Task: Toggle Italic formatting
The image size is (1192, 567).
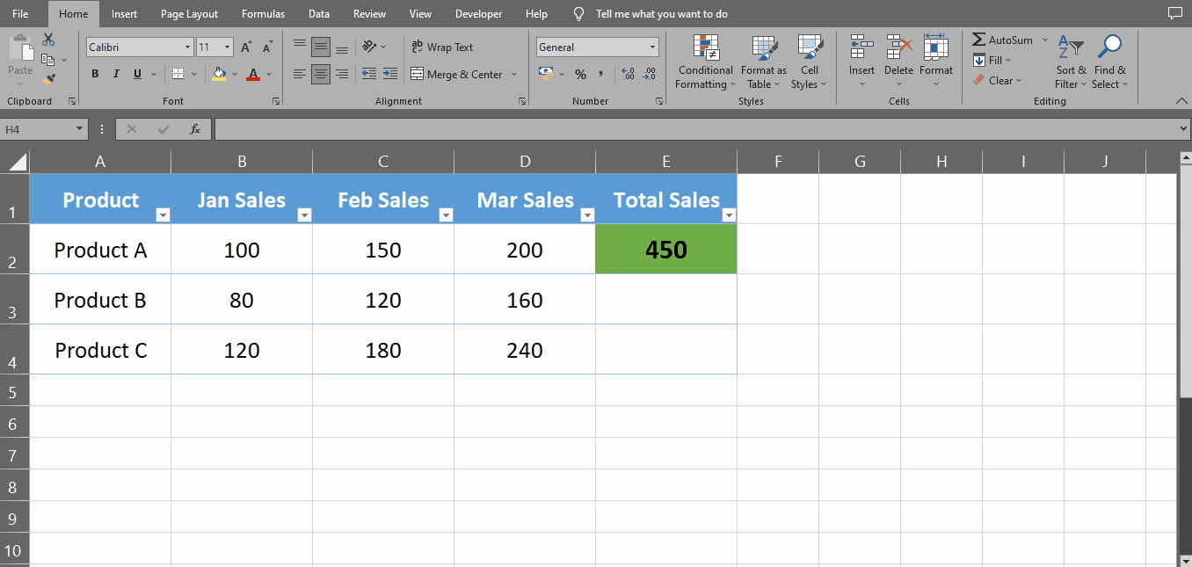Action: point(116,75)
